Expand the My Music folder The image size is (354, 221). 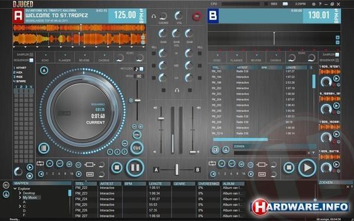tap(20, 197)
